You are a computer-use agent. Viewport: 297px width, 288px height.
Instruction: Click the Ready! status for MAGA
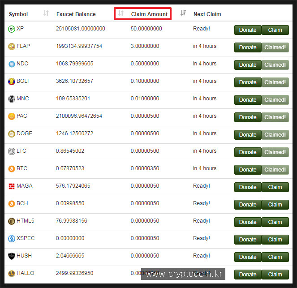[202, 186]
